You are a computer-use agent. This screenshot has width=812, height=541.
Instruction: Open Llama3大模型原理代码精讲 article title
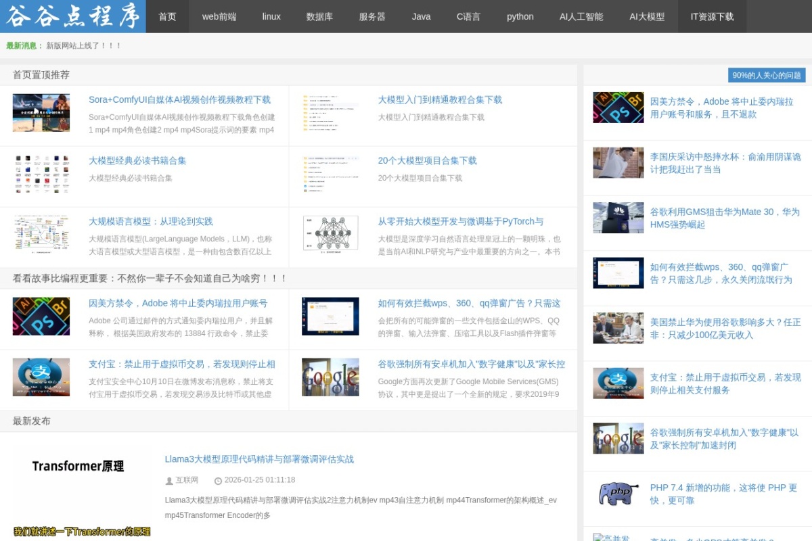click(x=259, y=459)
